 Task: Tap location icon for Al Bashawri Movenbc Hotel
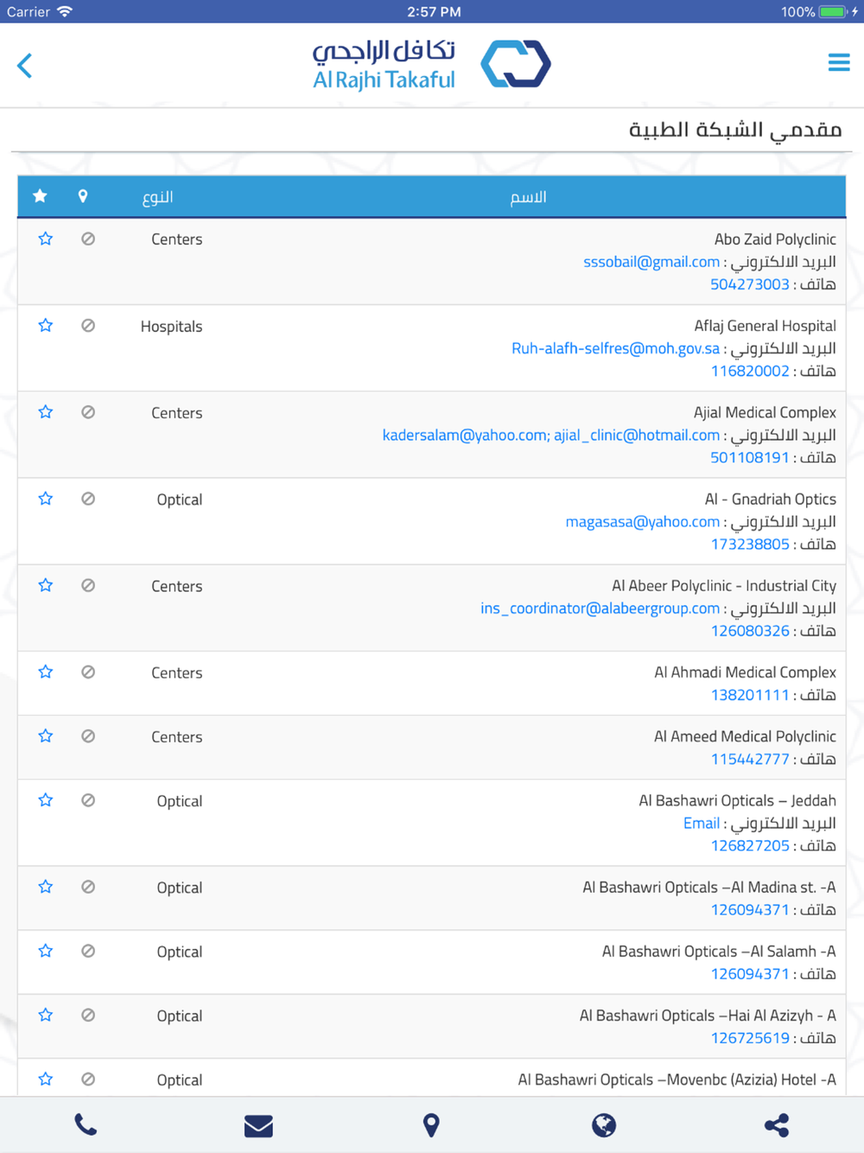click(x=88, y=1079)
